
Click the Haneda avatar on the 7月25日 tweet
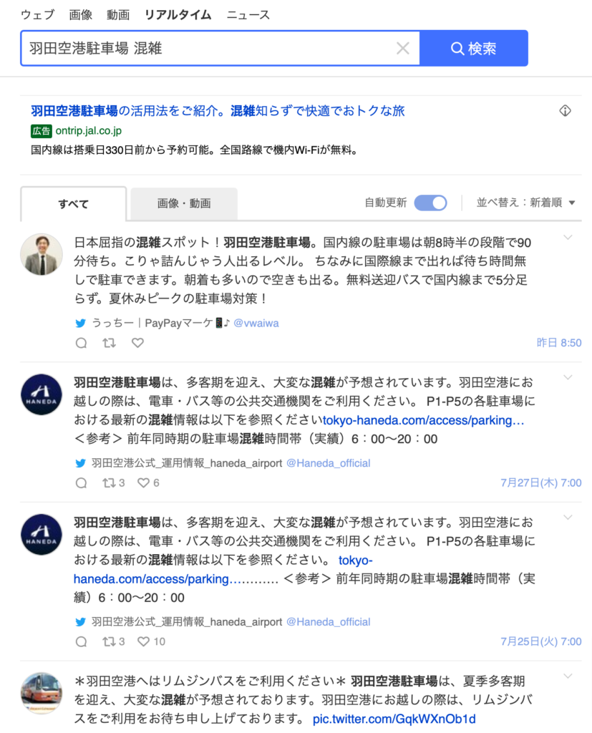[42, 535]
